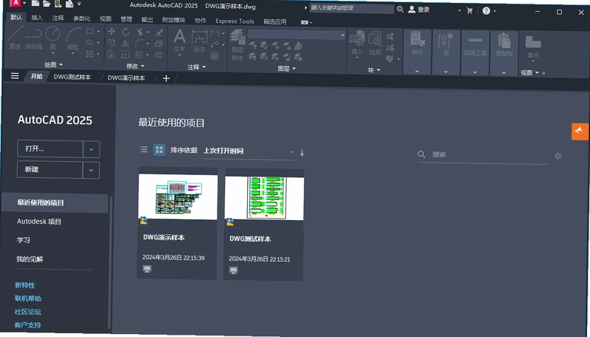
Task: Expand the Modify (修改) panel
Action: coord(135,66)
